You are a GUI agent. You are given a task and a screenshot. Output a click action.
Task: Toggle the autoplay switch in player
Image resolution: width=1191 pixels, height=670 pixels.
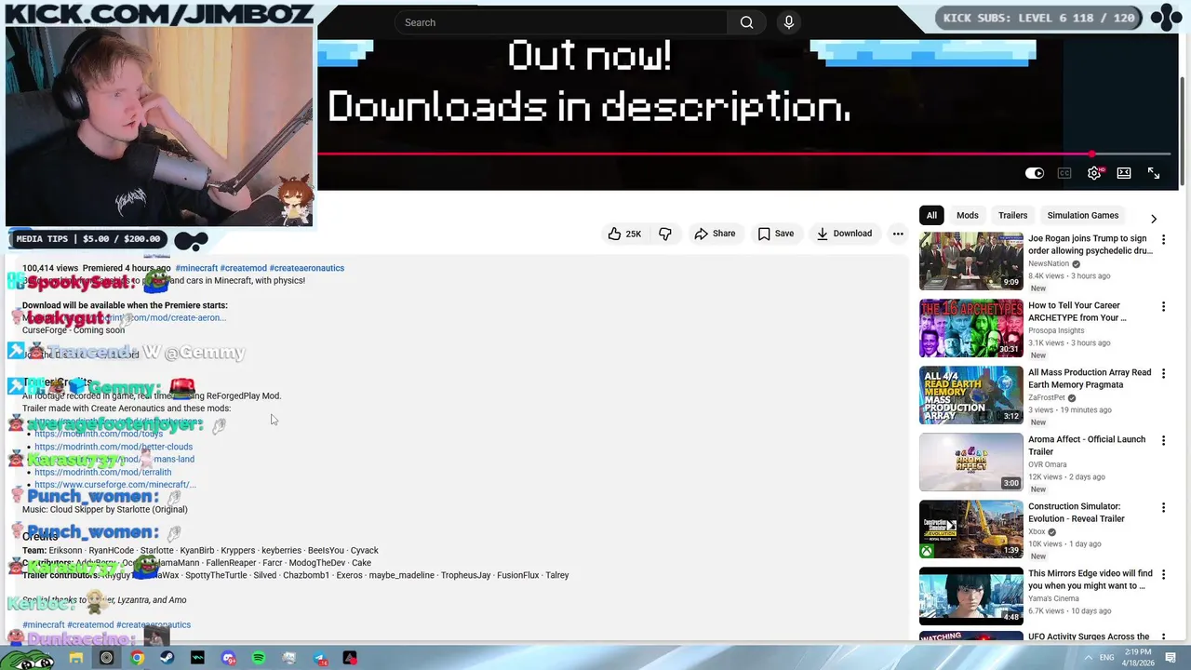1035,173
